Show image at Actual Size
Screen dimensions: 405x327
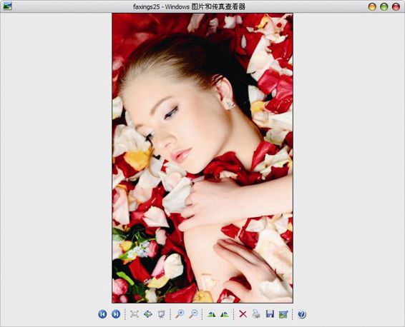[x=147, y=314]
